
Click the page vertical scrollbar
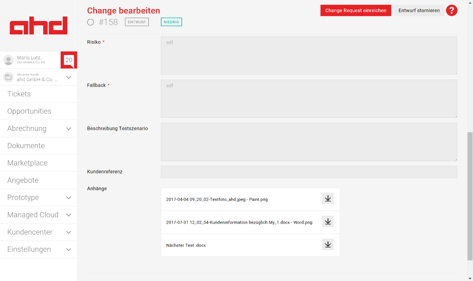[470, 196]
